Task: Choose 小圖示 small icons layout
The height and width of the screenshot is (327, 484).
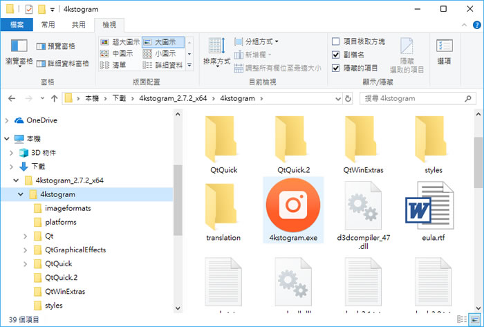Action: point(160,54)
